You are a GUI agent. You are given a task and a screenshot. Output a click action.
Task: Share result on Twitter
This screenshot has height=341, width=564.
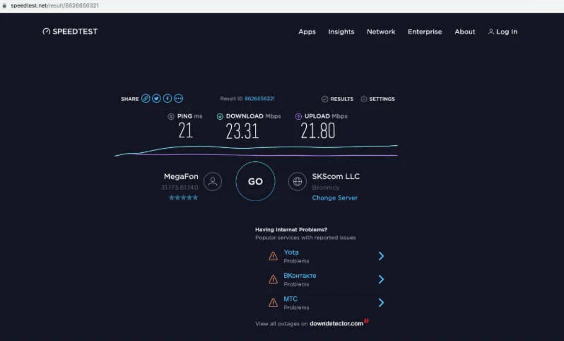156,99
